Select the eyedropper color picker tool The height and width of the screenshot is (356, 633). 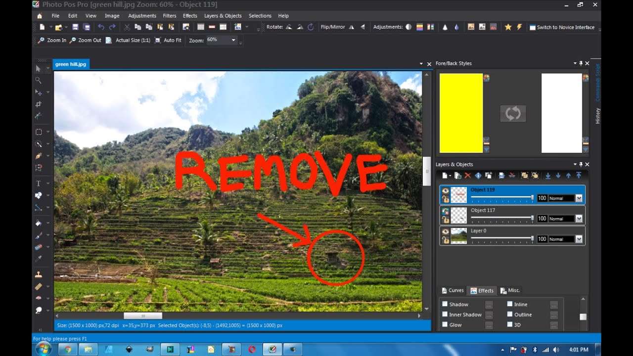tap(38, 259)
